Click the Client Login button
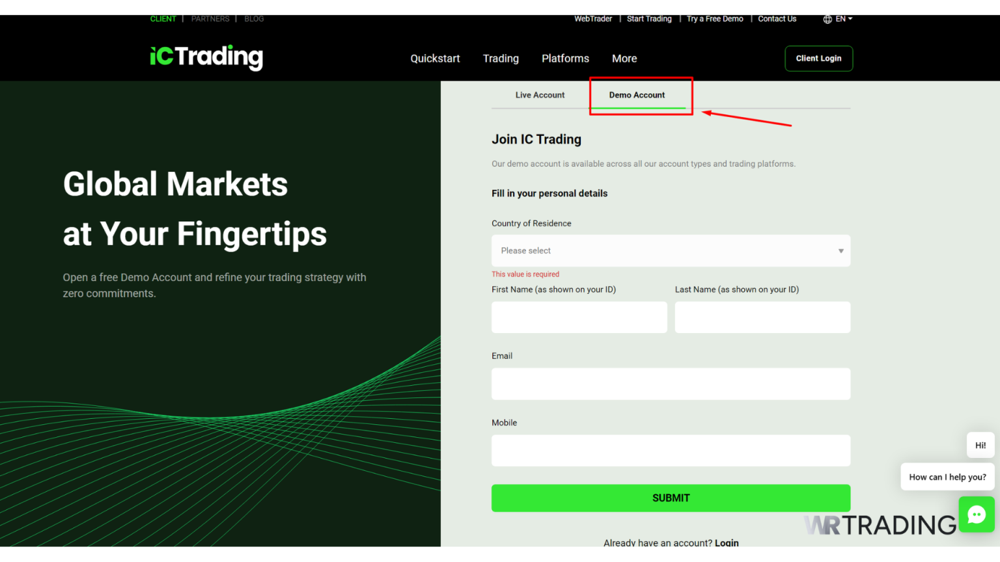1000x562 pixels. (x=818, y=59)
